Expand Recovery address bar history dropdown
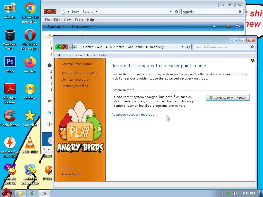 pyautogui.click(x=183, y=47)
